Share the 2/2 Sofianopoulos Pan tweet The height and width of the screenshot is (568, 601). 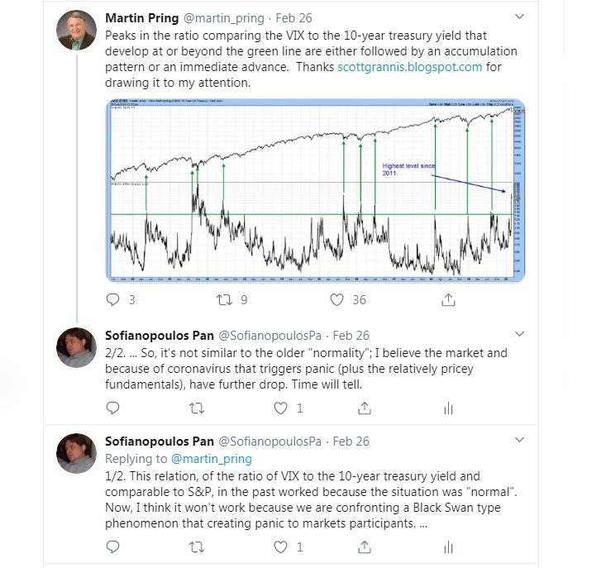pyautogui.click(x=364, y=408)
